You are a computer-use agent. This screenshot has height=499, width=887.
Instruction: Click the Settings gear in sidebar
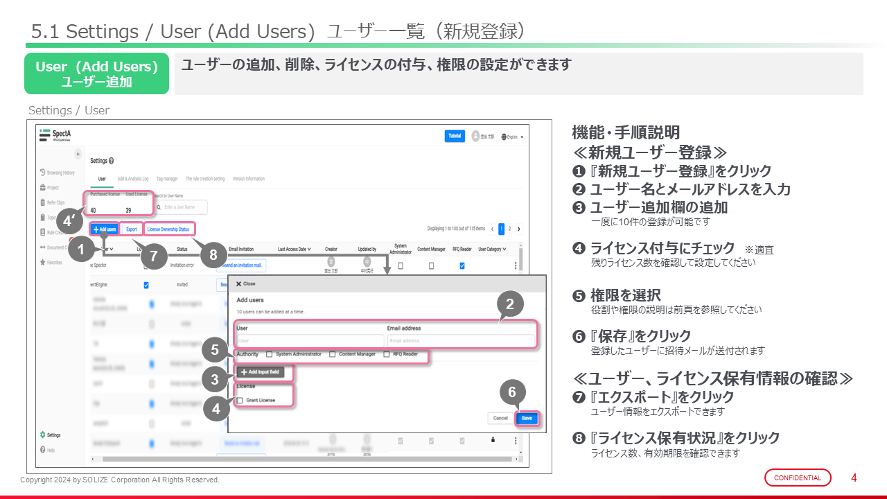(x=50, y=435)
